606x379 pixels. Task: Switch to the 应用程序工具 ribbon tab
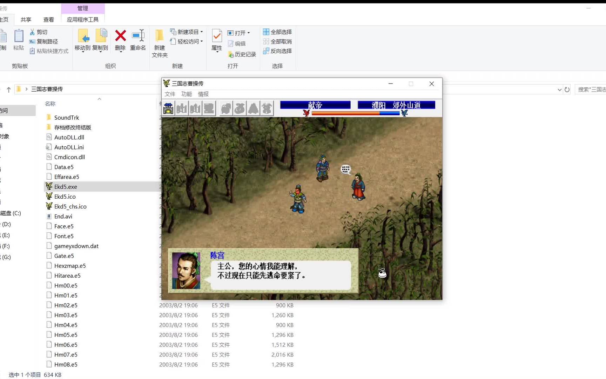[83, 20]
